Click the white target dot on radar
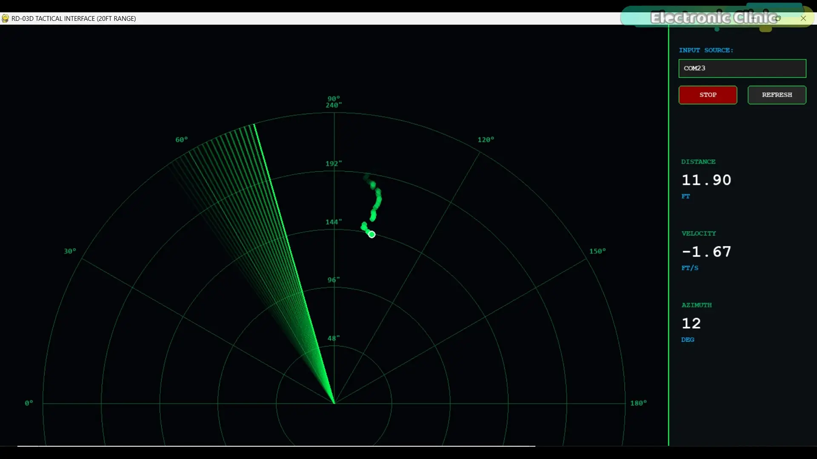Screen dimensions: 817x459 [x=371, y=235]
